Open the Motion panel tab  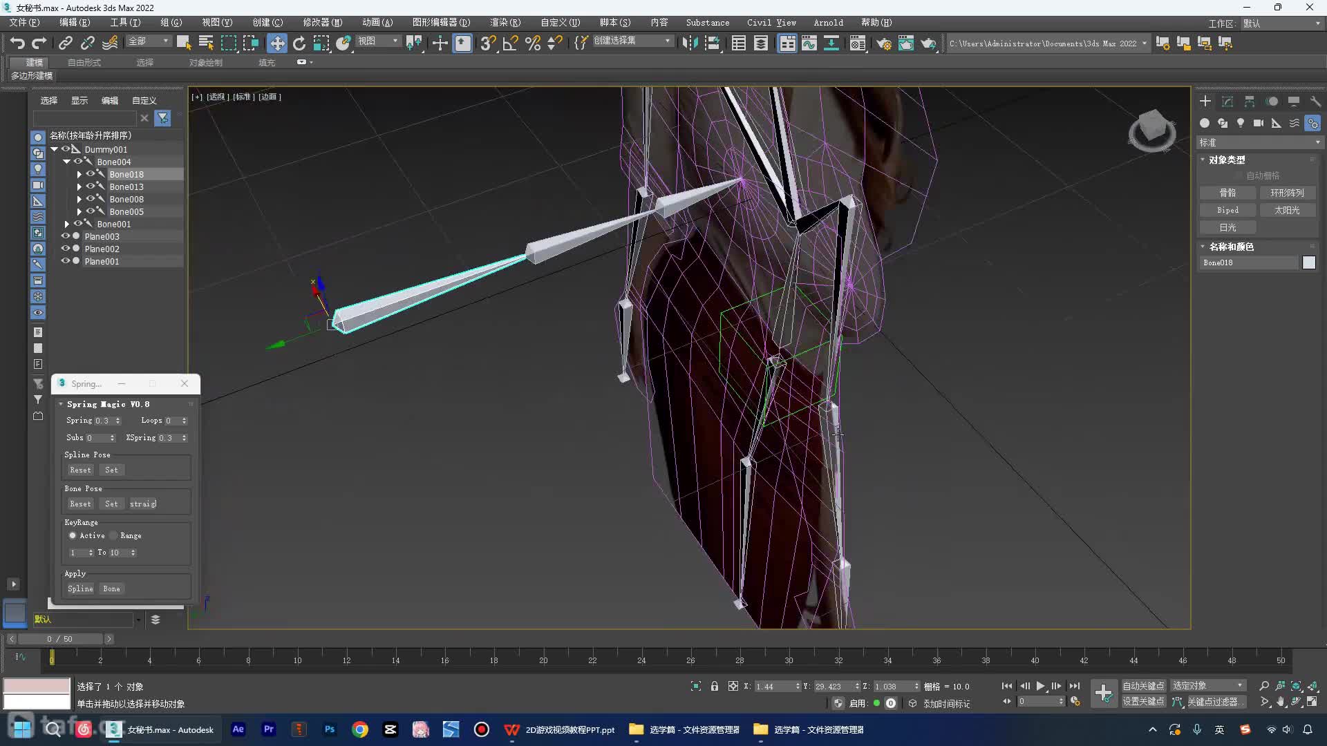1272,101
